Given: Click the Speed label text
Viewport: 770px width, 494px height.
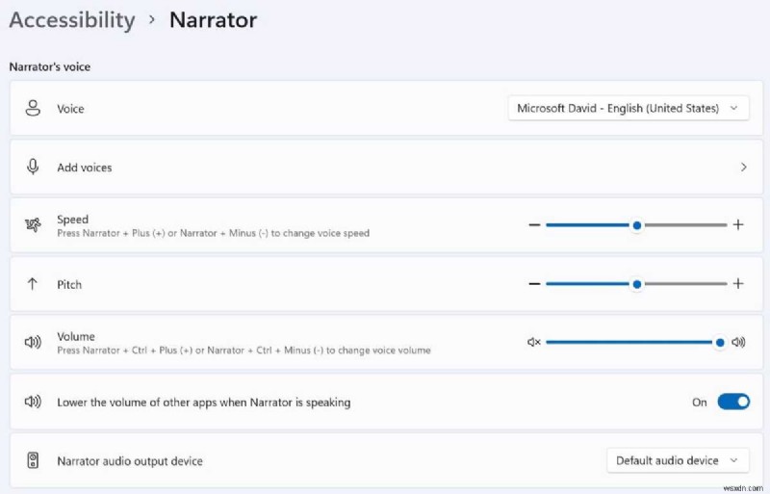Looking at the screenshot, I should point(73,220).
